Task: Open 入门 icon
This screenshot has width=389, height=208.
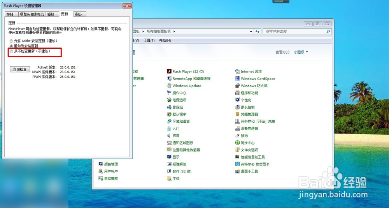Action: tap(169, 129)
